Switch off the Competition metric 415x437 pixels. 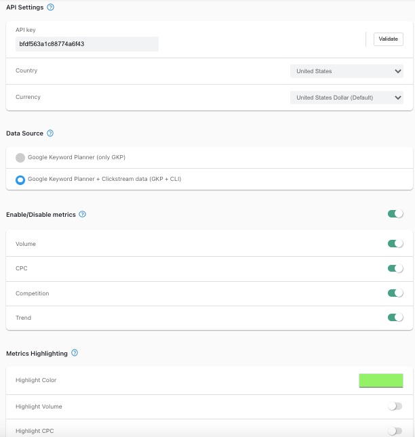pos(395,293)
